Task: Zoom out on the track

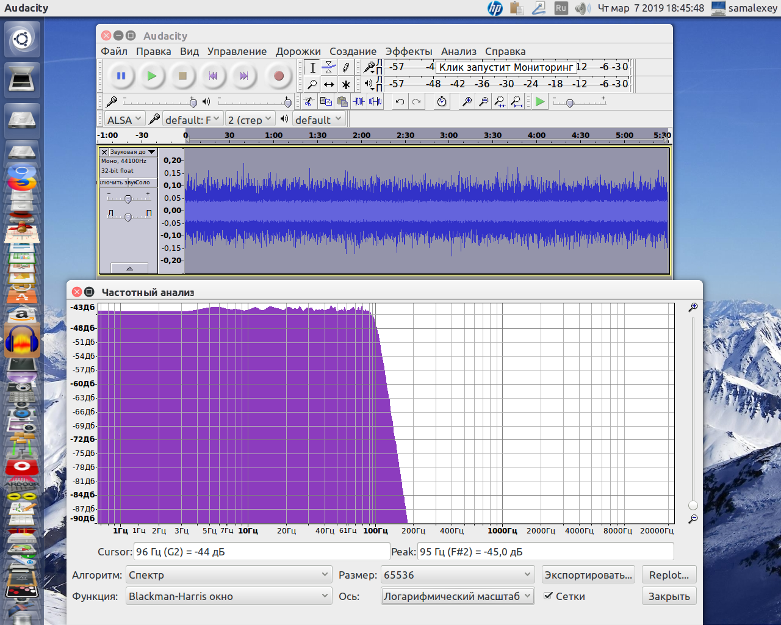Action: (x=483, y=101)
